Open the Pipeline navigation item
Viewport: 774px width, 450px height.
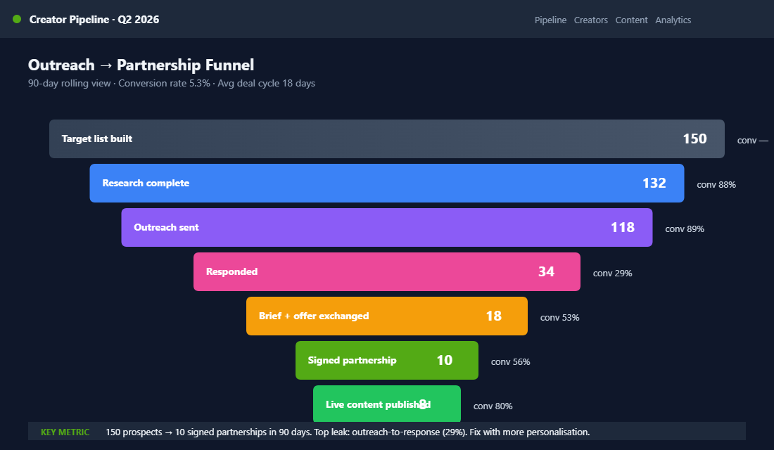tap(550, 20)
